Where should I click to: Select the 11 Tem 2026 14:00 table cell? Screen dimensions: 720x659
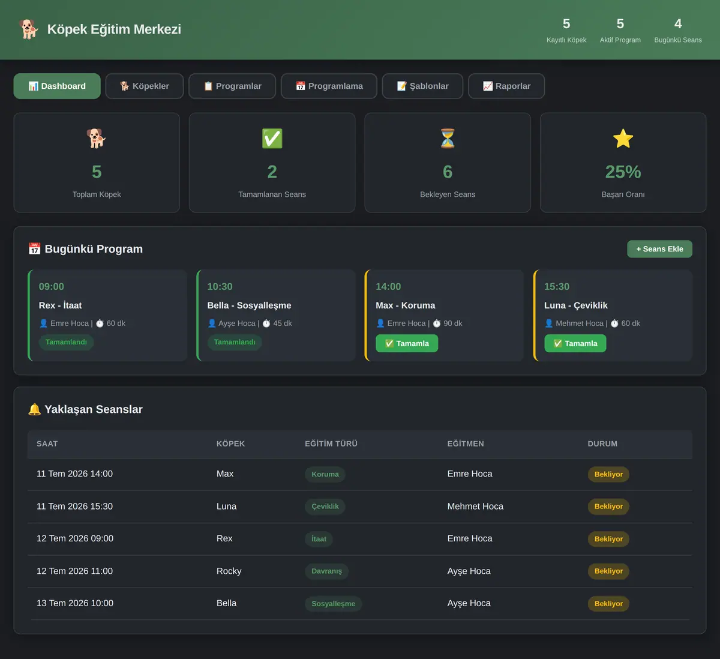[74, 474]
